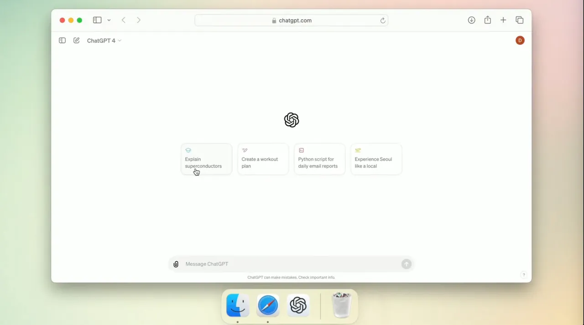584x325 pixels.
Task: Focus the Message ChatGPT input field
Action: [x=291, y=264]
